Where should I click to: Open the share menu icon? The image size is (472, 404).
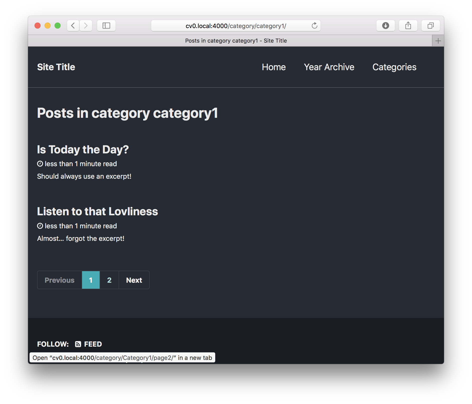[408, 26]
